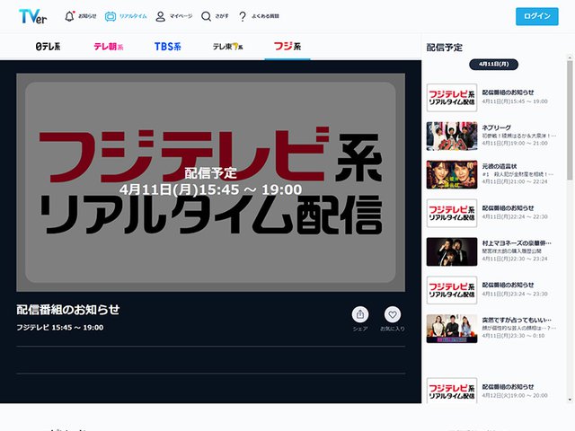575x431 pixels.
Task: Click the TVer logo
Action: [x=32, y=16]
